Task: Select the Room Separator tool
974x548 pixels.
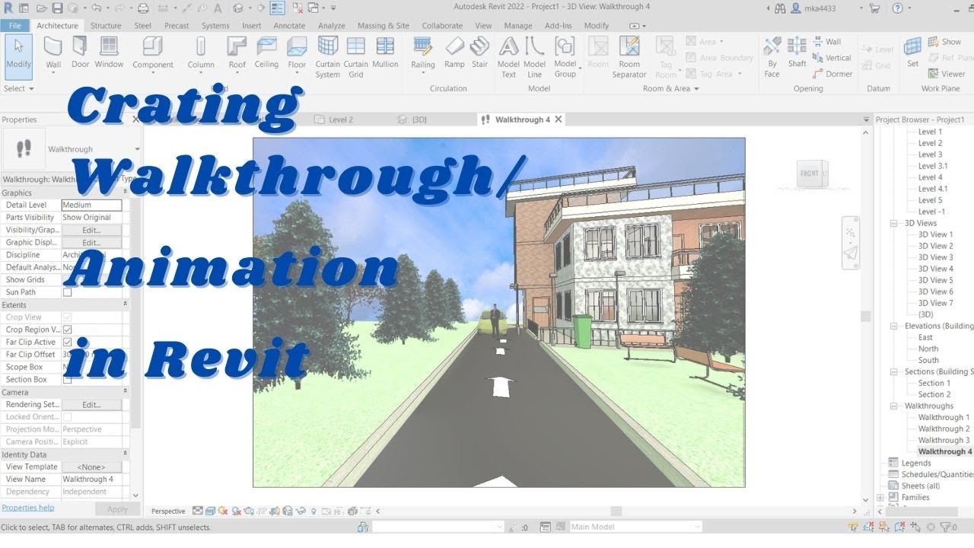Action: pos(629,57)
